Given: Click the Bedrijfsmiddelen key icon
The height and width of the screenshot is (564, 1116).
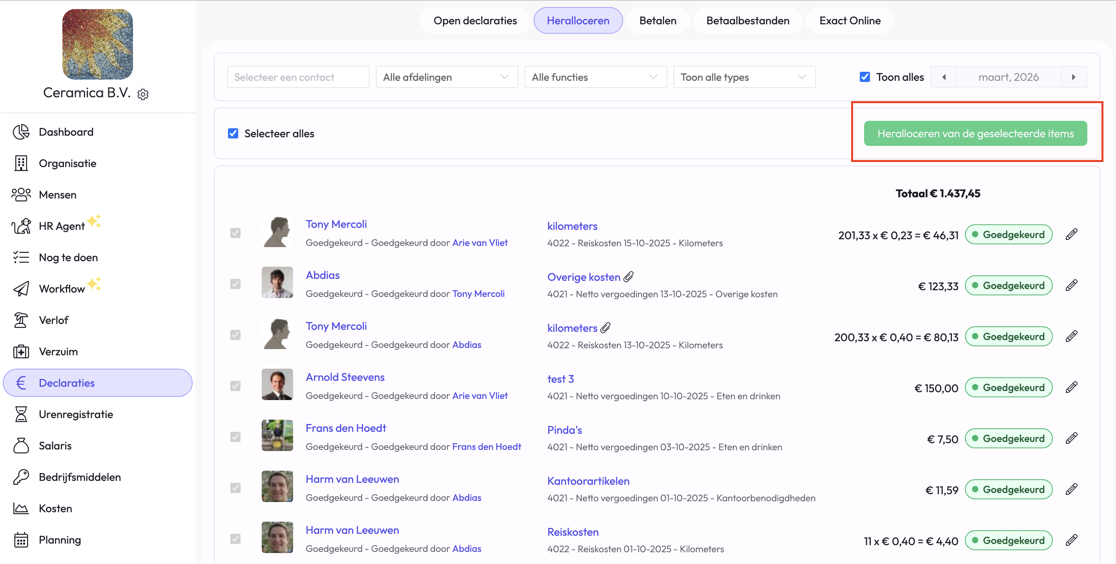Looking at the screenshot, I should 21,477.
